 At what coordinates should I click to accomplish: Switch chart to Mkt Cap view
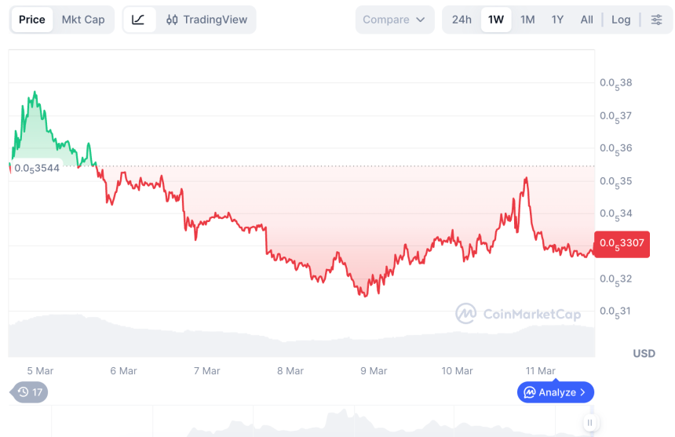pyautogui.click(x=83, y=20)
